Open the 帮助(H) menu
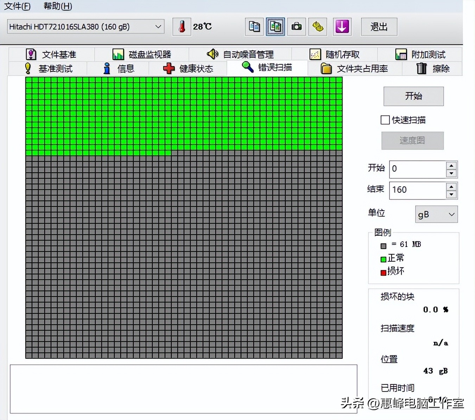Image resolution: width=475 pixels, height=420 pixels. pyautogui.click(x=58, y=6)
